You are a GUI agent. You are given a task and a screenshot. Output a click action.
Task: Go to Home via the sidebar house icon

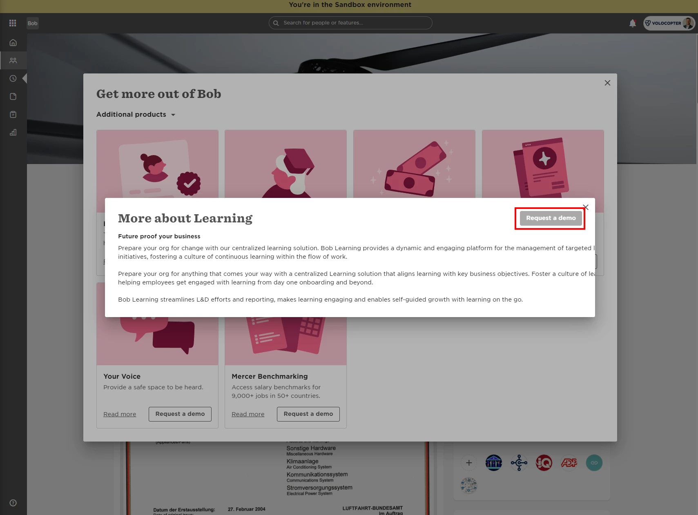coord(13,42)
